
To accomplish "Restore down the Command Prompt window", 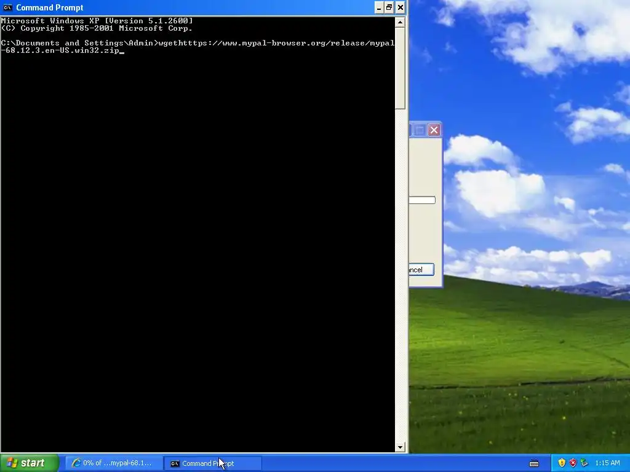I will pyautogui.click(x=389, y=7).
